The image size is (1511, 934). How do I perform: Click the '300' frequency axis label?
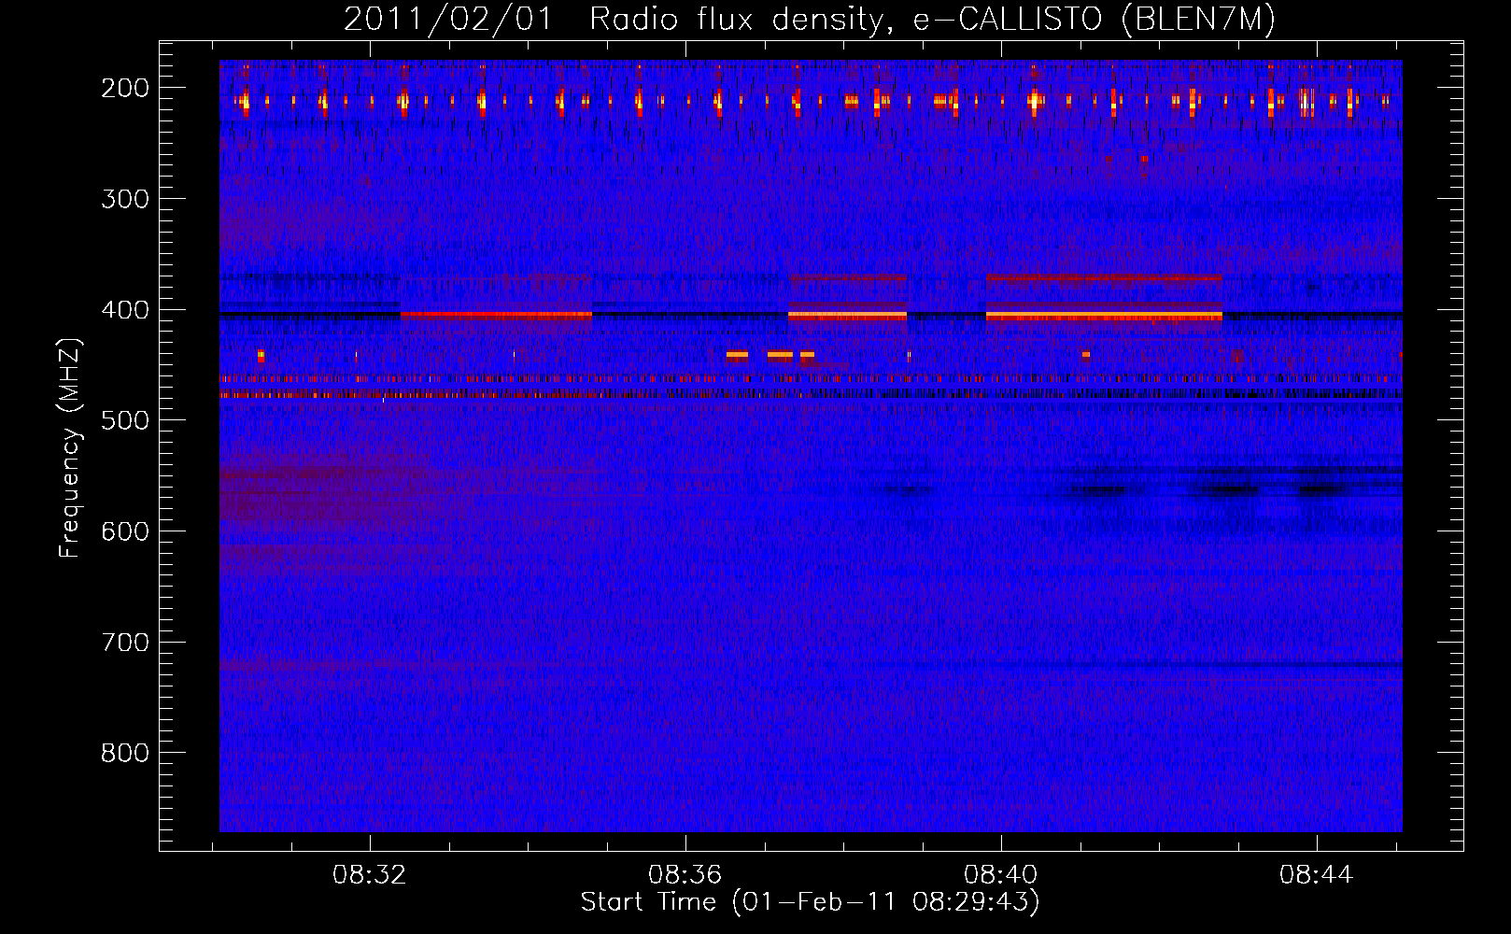[x=124, y=199]
